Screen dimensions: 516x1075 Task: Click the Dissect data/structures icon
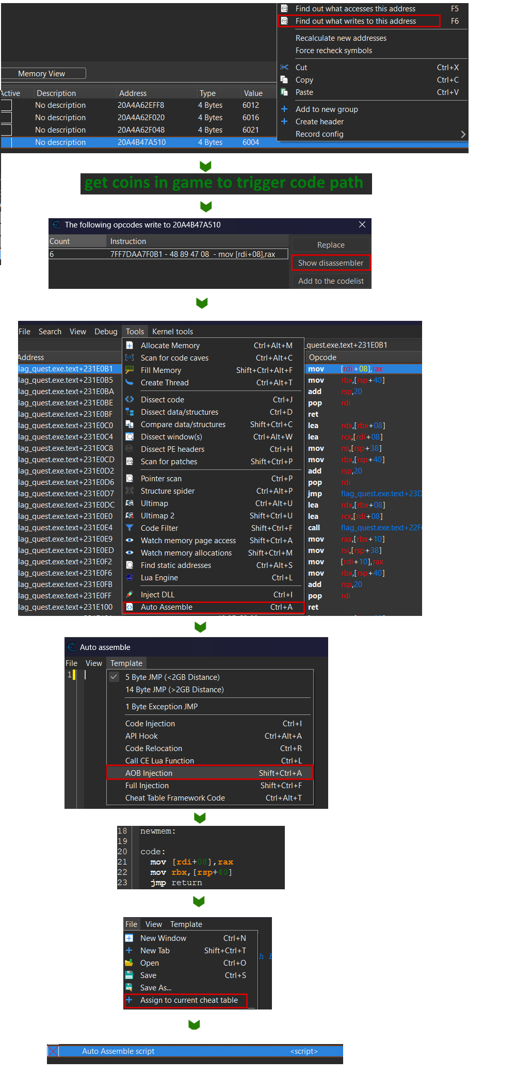130,412
